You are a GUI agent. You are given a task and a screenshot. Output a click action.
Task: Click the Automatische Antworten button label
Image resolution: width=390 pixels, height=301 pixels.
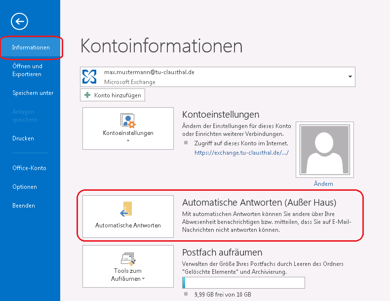[x=128, y=225]
